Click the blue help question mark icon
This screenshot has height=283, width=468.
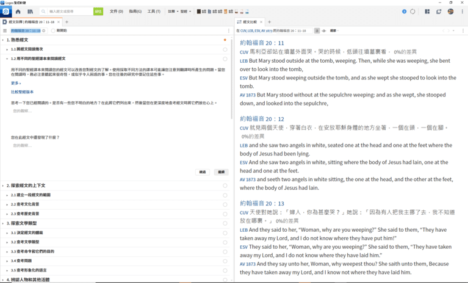pyautogui.click(x=404, y=12)
